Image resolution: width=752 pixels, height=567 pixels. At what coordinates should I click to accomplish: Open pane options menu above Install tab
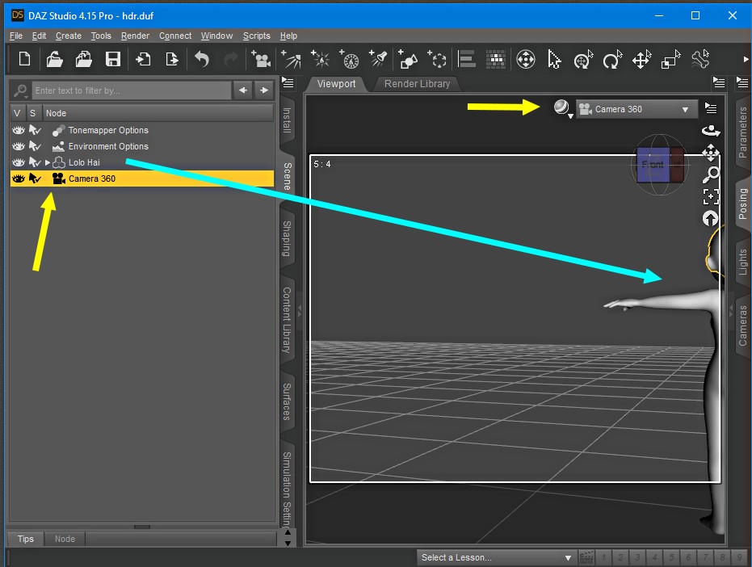point(288,82)
